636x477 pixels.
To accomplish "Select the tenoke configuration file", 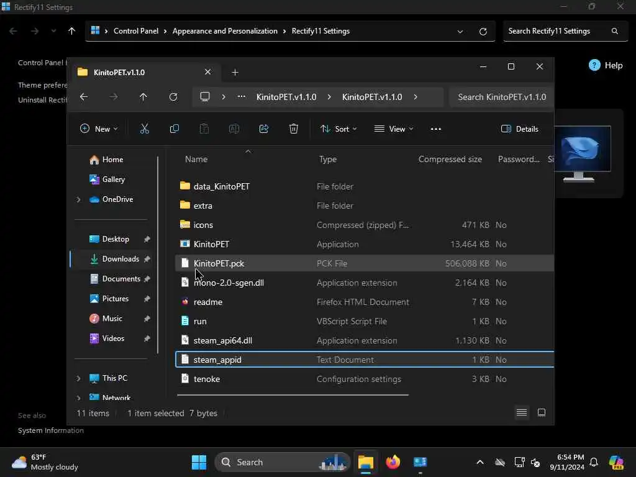I will [x=364, y=379].
